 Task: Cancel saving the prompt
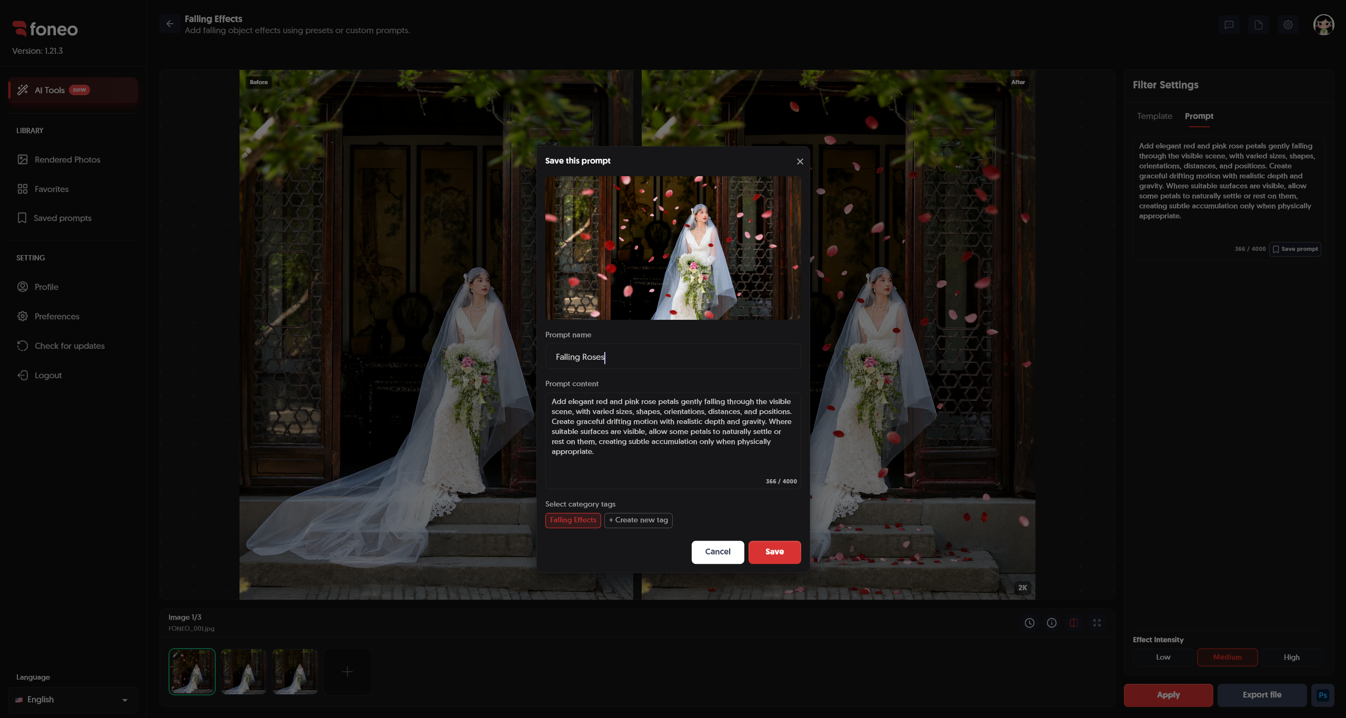pos(717,552)
